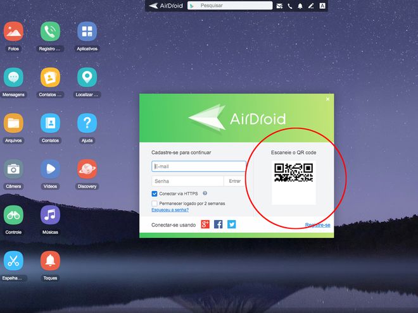Open the yellow Contatos icon
This screenshot has width=418, height=313.
pyautogui.click(x=50, y=77)
